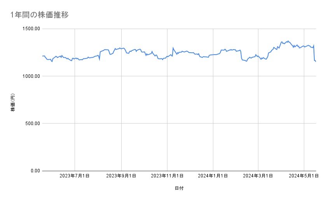Click the 2024年5月1日 date label

click(304, 176)
